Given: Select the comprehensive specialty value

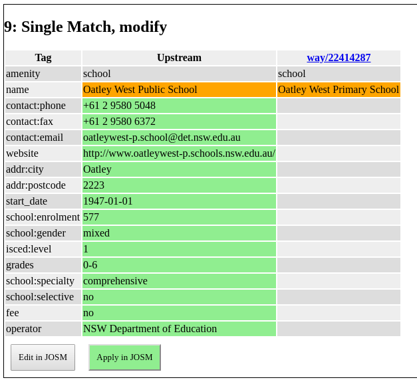Looking at the screenshot, I should [179, 281].
